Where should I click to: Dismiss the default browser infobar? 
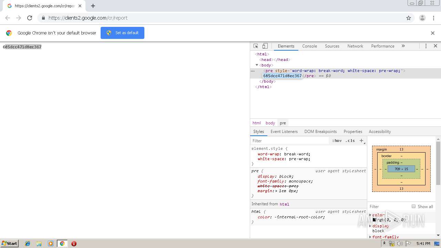pos(433,33)
